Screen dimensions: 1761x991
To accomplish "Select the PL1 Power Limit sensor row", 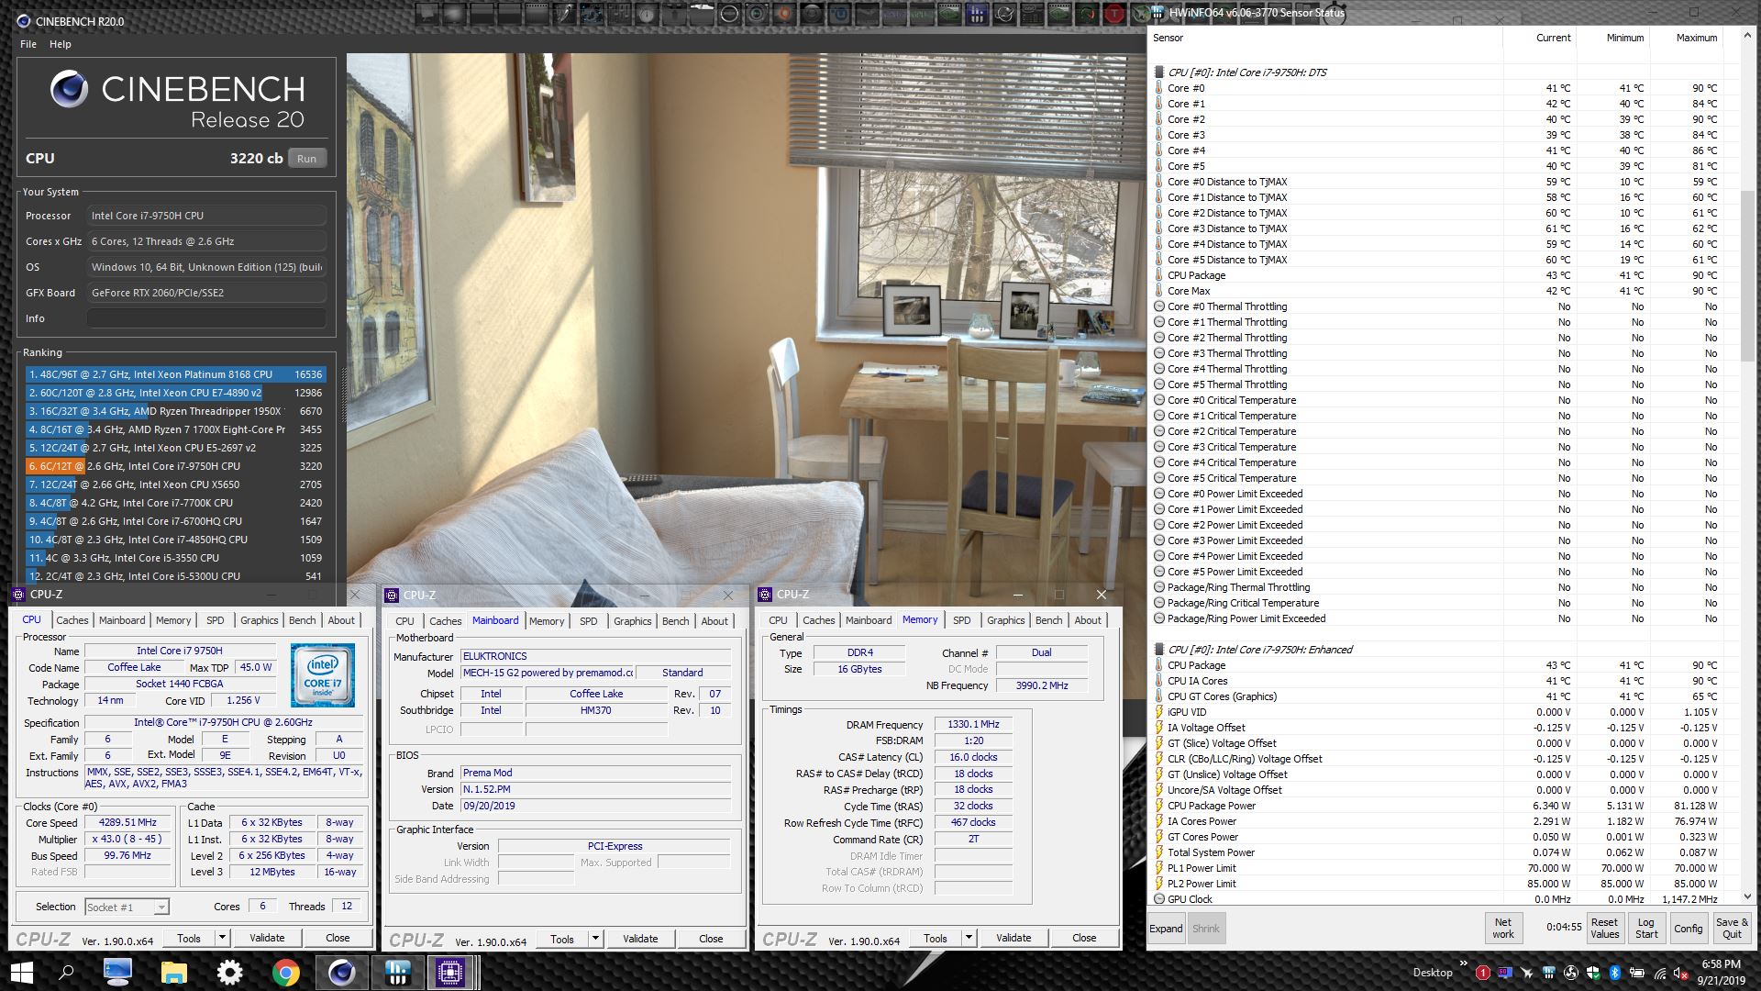I will pos(1444,868).
